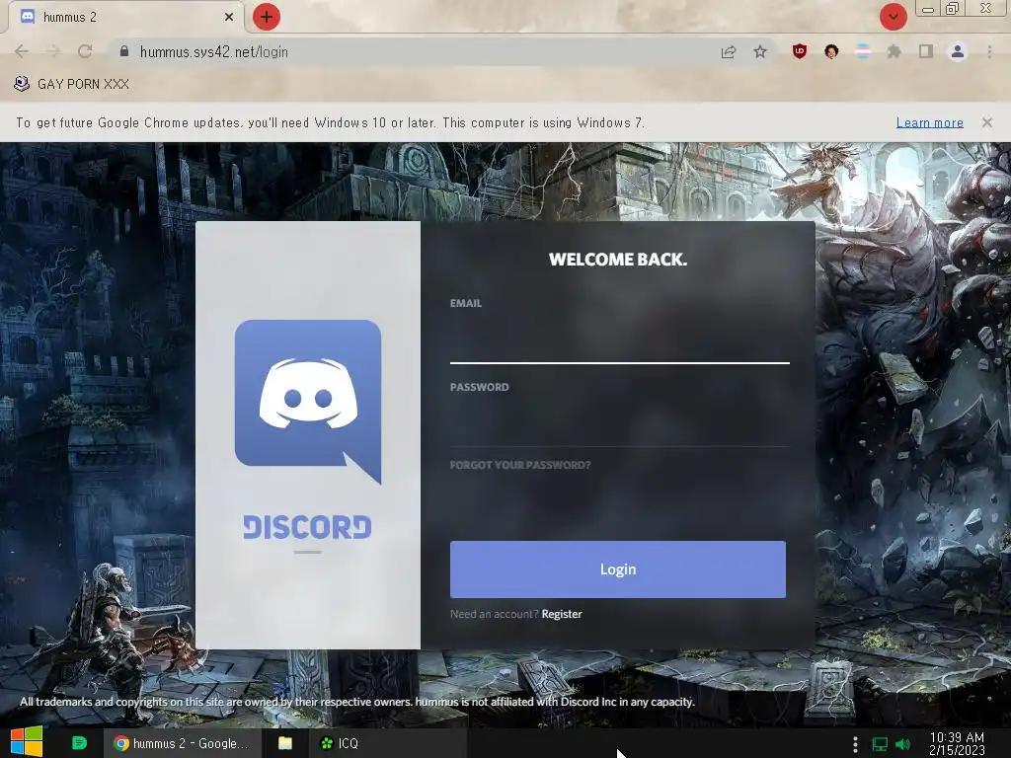Toggle the browser side panel

(926, 51)
